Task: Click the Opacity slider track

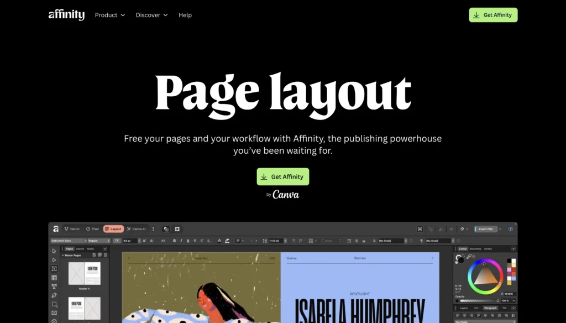Action: [479, 300]
